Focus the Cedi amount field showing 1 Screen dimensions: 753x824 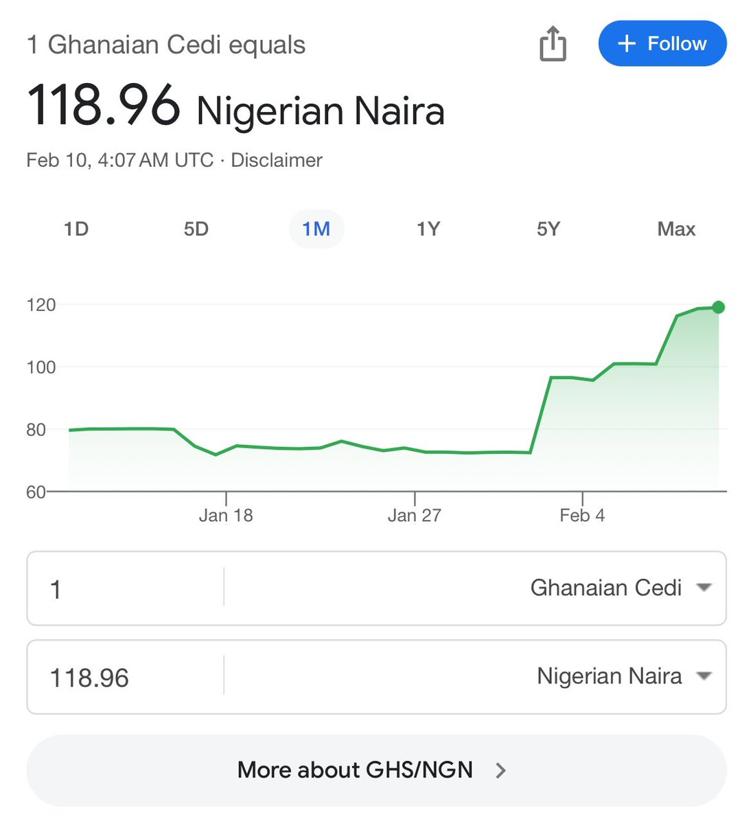click(x=126, y=588)
